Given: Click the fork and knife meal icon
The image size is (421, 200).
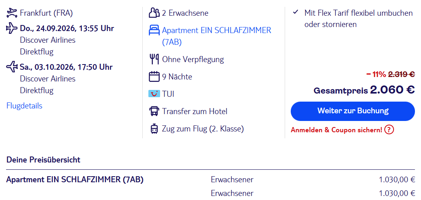Looking at the screenshot, I should coord(154,60).
